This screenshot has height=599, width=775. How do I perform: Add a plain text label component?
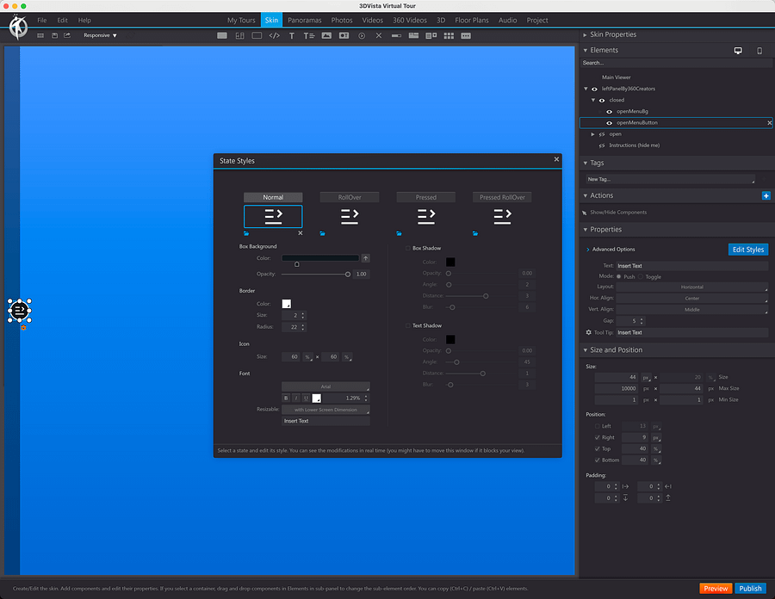(292, 35)
